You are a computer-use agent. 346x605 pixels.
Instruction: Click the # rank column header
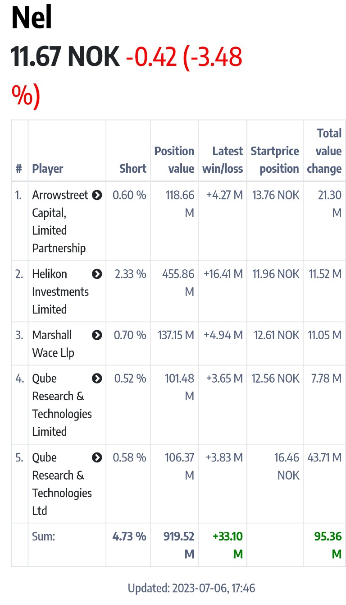pos(19,169)
